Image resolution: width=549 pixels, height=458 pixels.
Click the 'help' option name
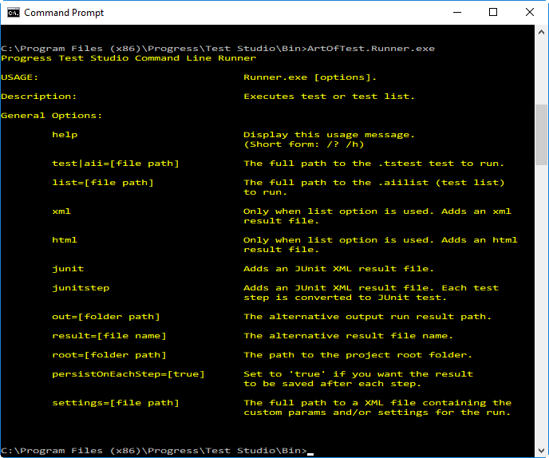pyautogui.click(x=65, y=135)
